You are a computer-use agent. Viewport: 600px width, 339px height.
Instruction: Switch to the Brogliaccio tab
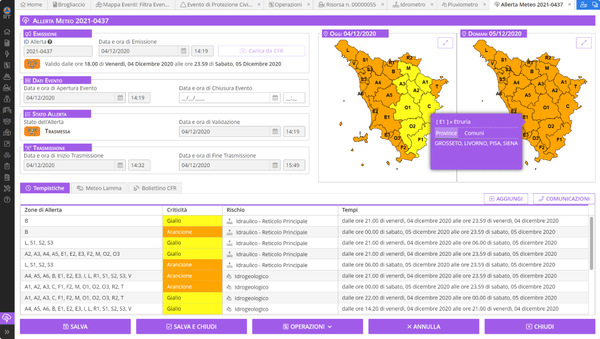click(69, 5)
